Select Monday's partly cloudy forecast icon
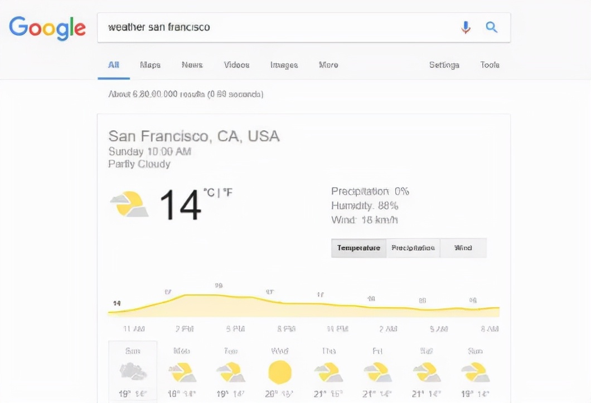 pos(182,372)
